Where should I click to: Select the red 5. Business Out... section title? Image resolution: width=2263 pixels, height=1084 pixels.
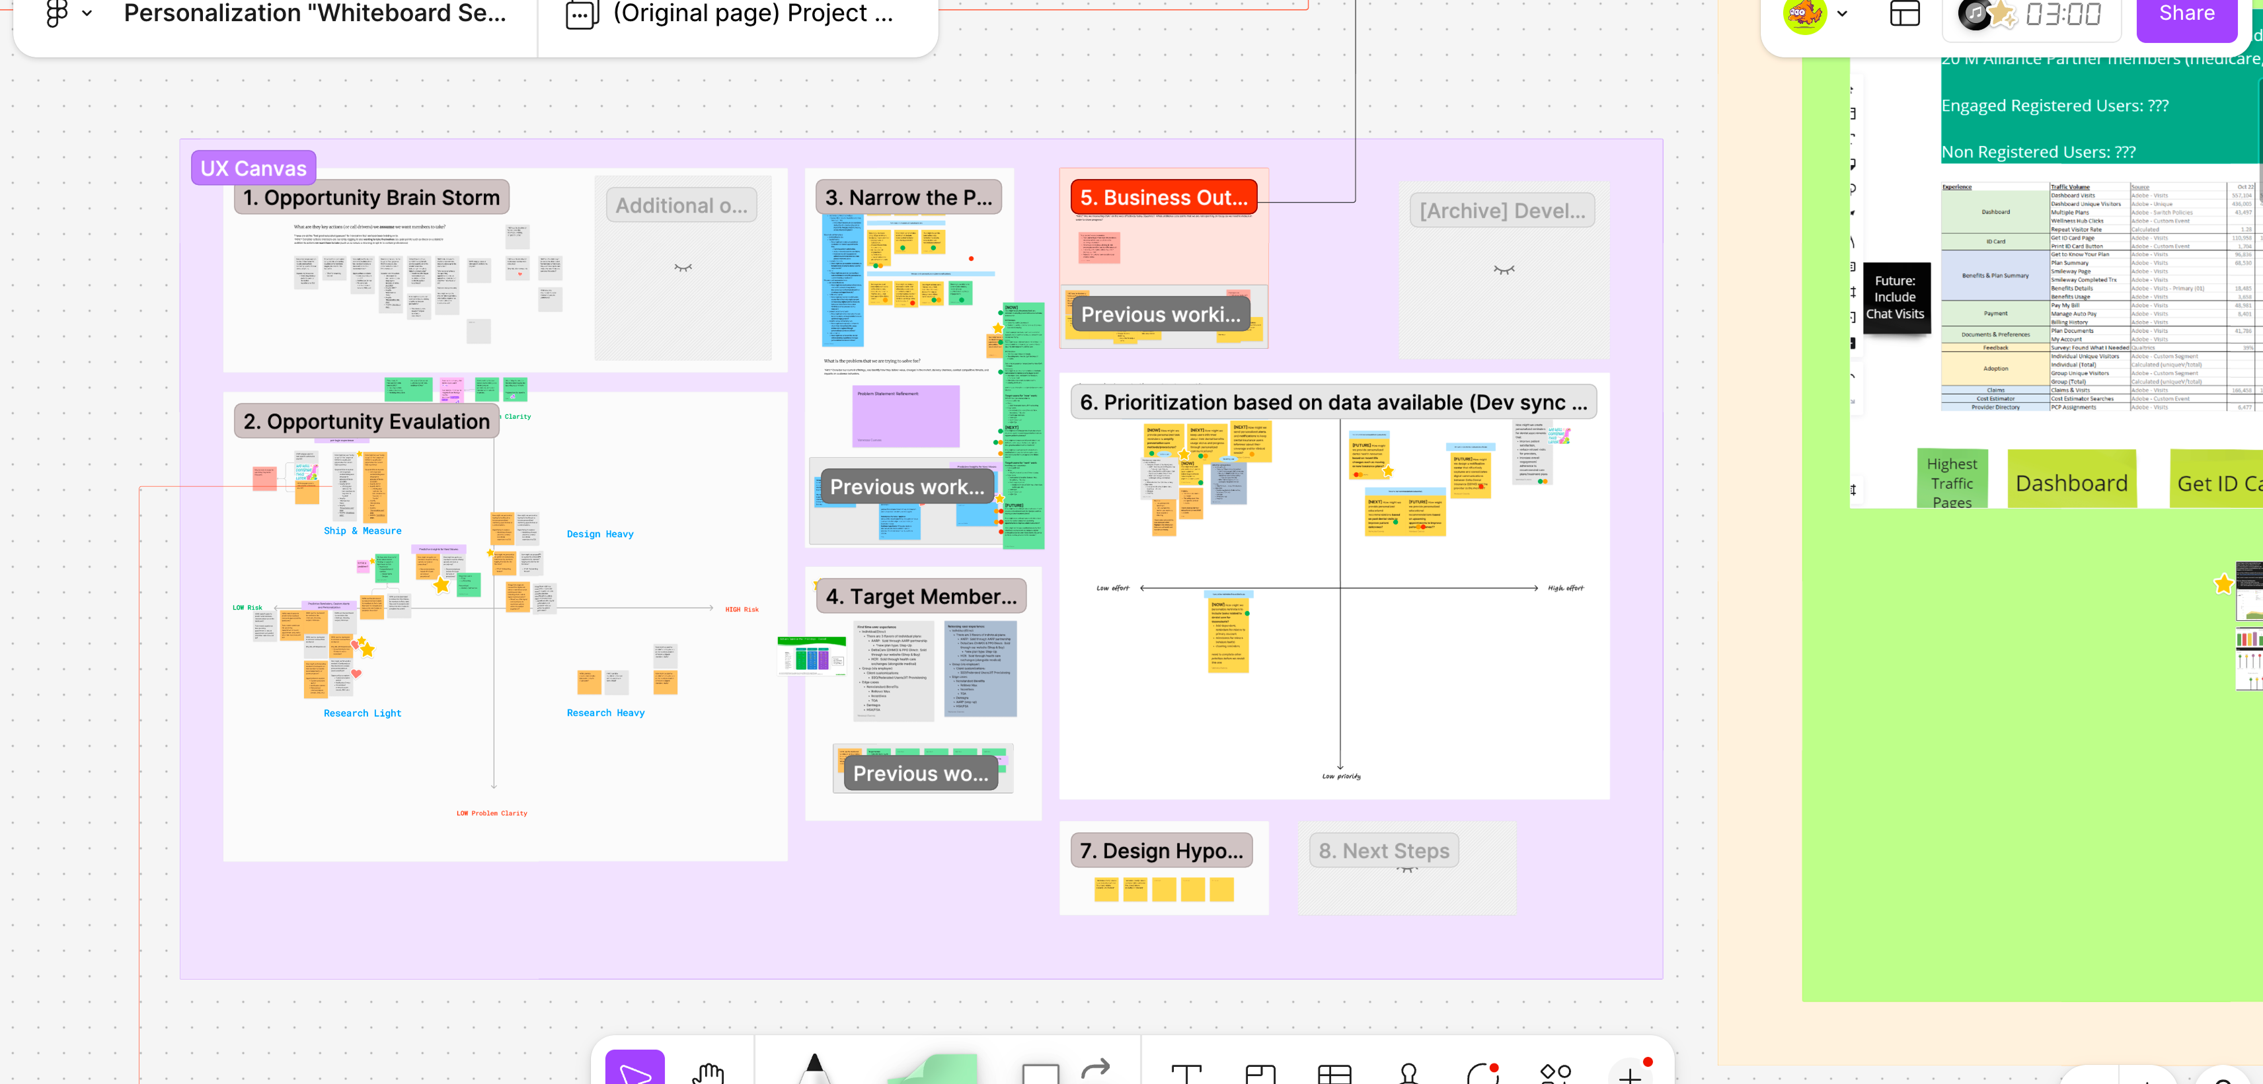pyautogui.click(x=1163, y=198)
